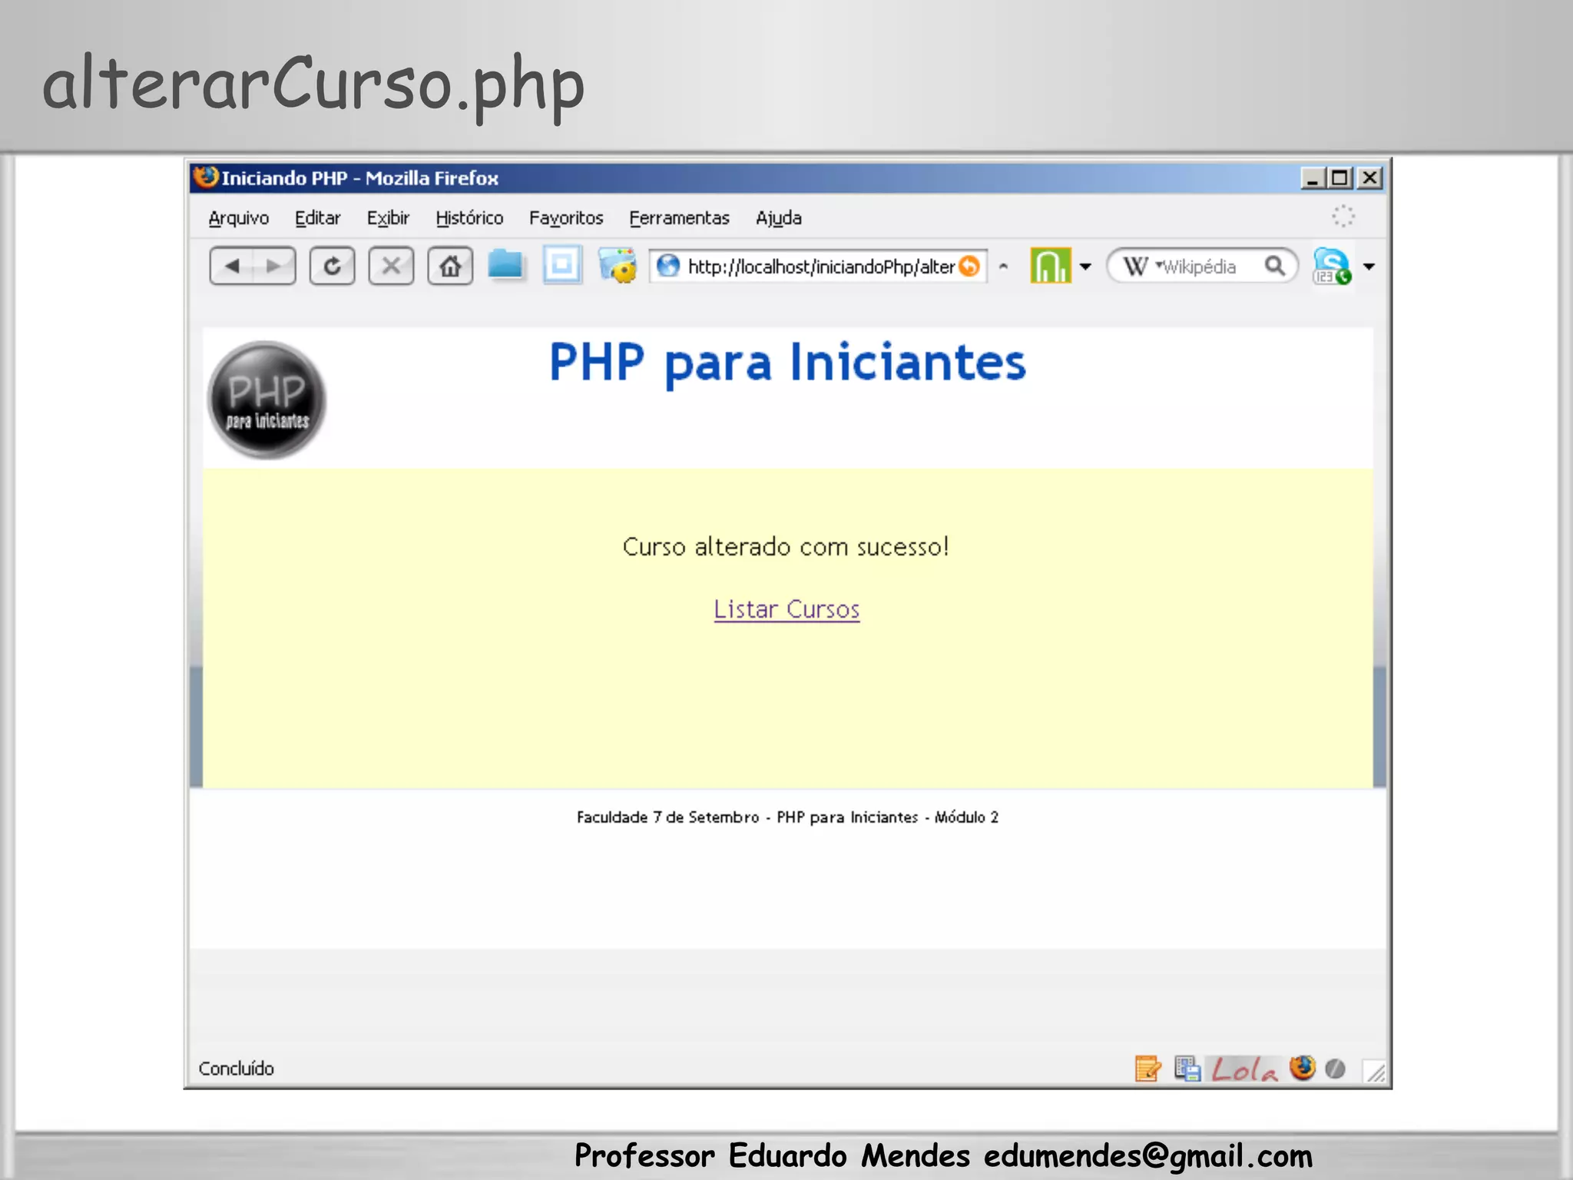Click the blue square toolbar icon

(562, 265)
